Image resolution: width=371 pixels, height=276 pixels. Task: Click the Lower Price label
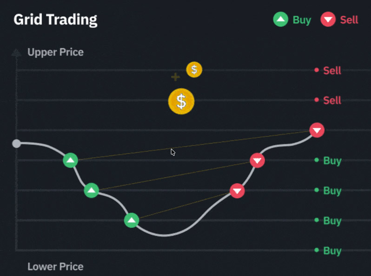[x=55, y=267]
